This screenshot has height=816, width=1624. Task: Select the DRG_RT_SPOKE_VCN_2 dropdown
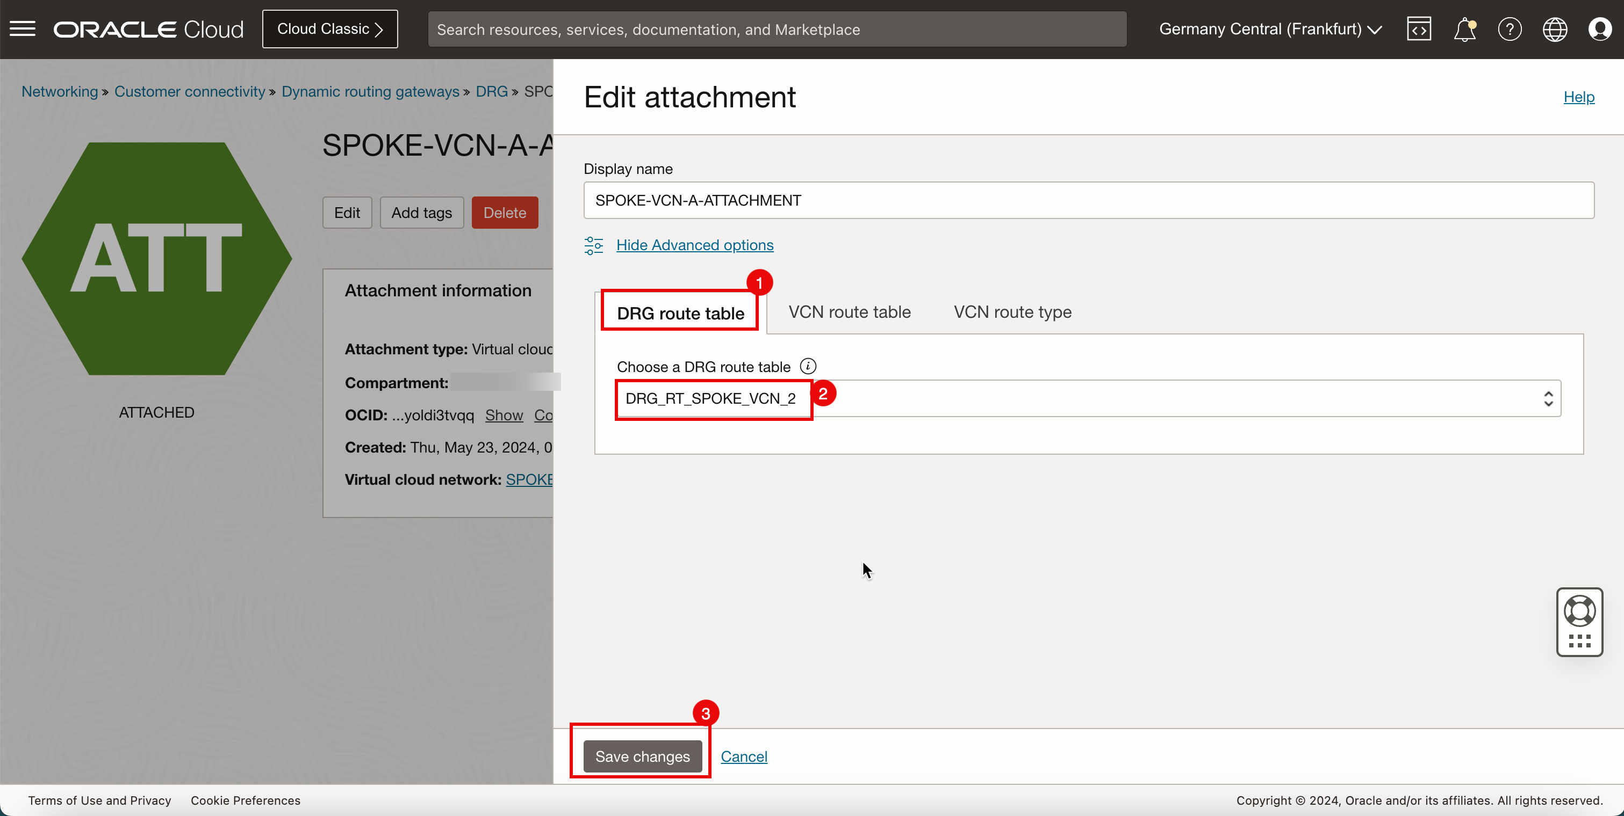[x=1088, y=398]
